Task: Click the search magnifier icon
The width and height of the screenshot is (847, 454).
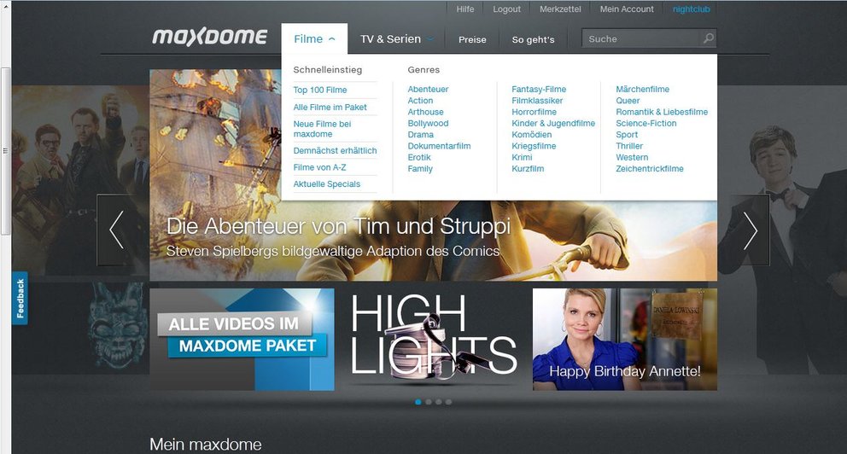Action: click(708, 38)
